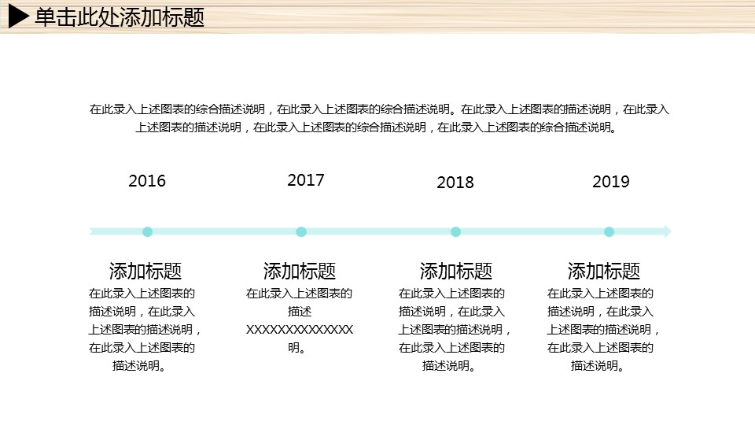Select the 2016 year label
The height and width of the screenshot is (425, 755).
click(x=147, y=181)
